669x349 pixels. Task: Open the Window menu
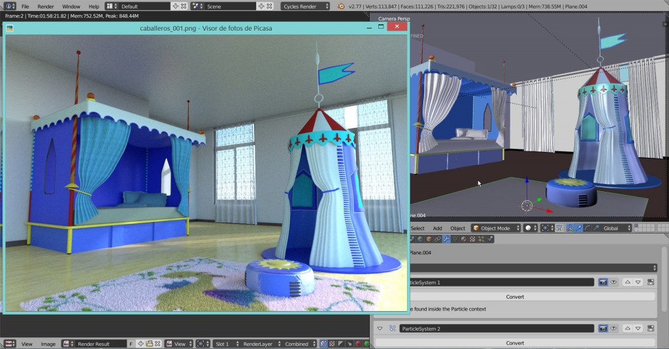[x=71, y=7]
